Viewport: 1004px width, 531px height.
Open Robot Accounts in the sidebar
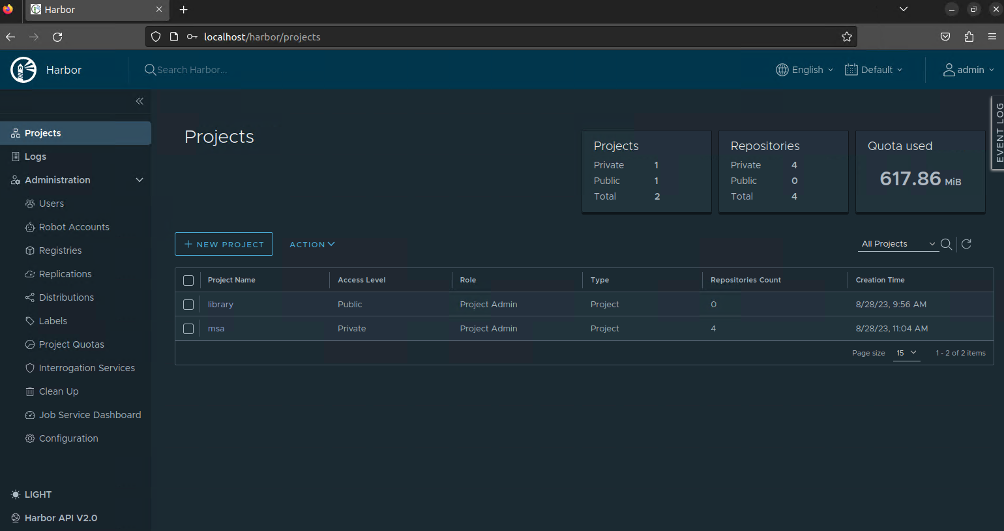[74, 227]
